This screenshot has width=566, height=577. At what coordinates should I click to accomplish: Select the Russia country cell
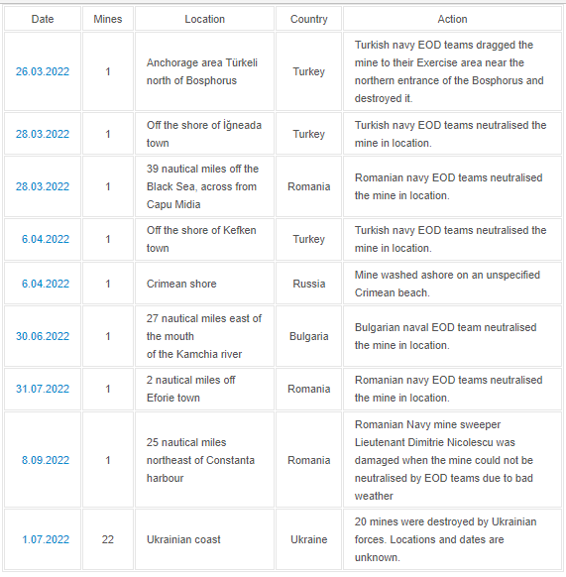(308, 284)
